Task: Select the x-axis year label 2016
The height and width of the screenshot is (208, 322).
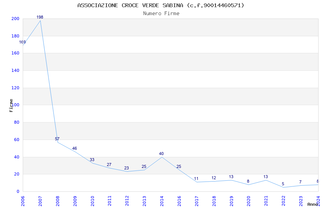Action: click(179, 201)
